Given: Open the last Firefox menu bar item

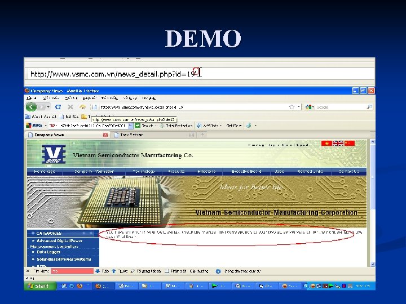Looking at the screenshot, I should [x=149, y=98].
